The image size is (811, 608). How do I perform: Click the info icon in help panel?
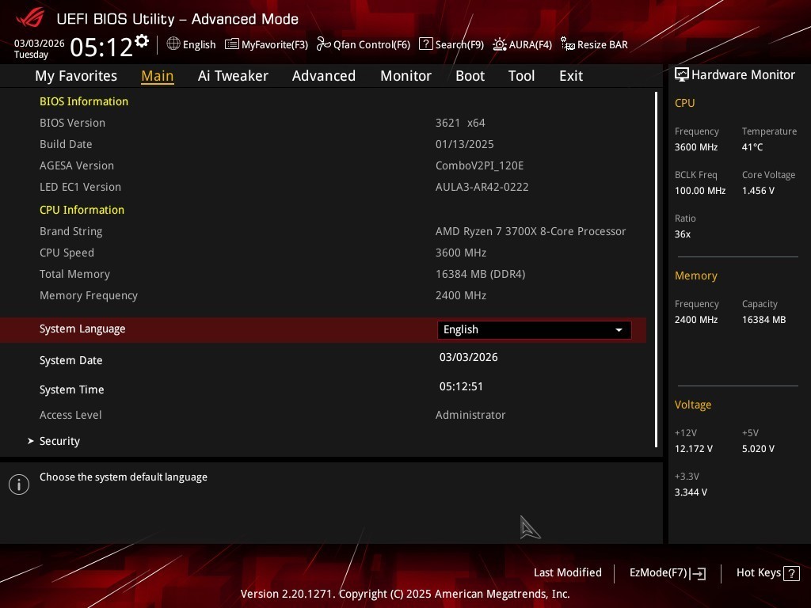pos(19,484)
